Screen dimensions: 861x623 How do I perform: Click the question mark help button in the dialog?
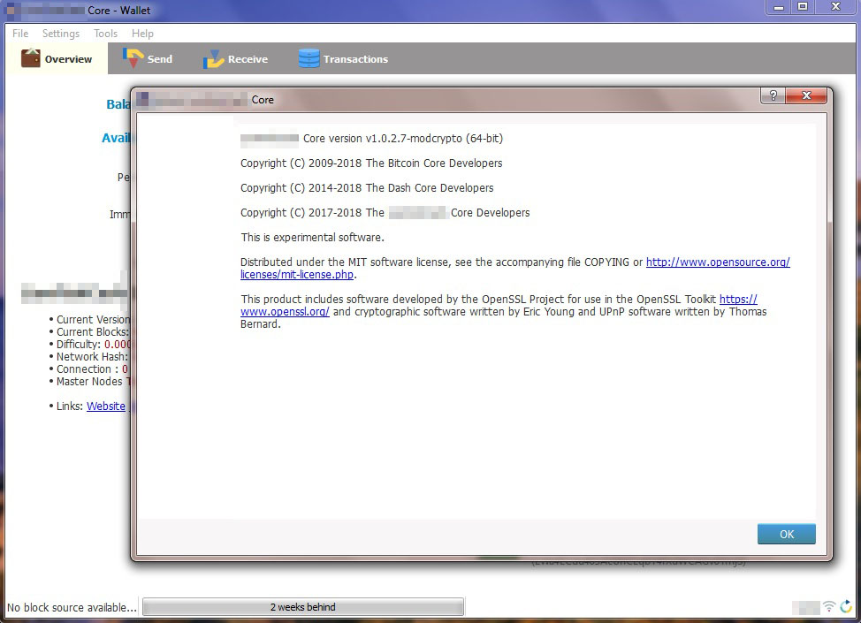tap(773, 95)
